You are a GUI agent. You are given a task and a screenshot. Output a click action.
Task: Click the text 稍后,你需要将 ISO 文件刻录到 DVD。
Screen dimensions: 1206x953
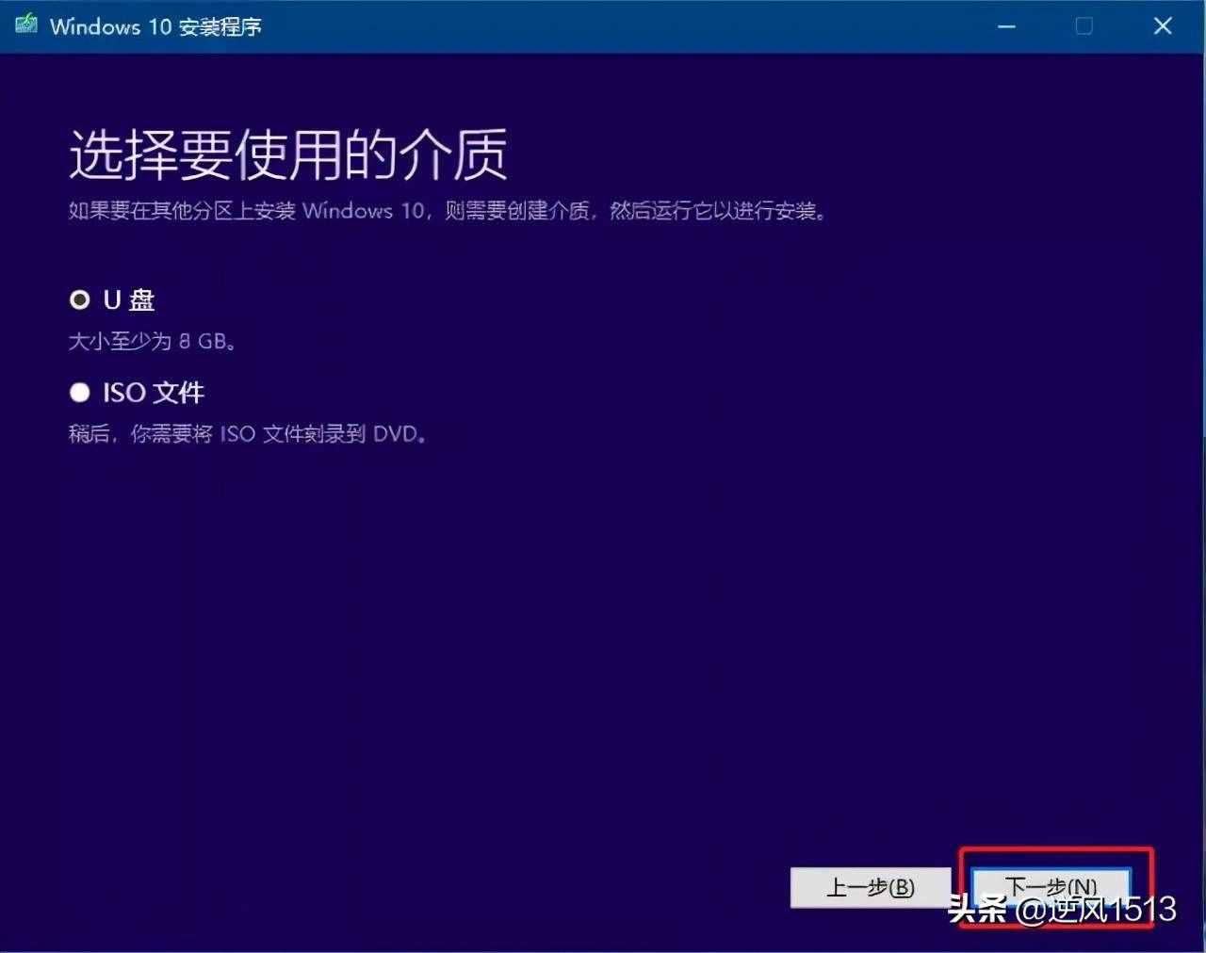coord(249,434)
